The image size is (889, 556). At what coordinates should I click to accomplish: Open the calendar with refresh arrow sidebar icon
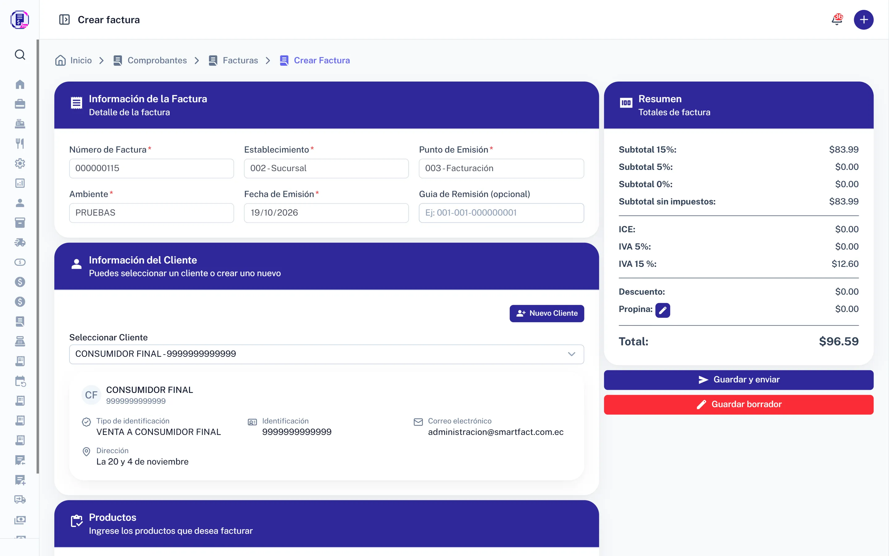click(x=20, y=381)
